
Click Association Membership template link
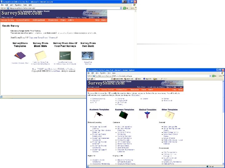[x=101, y=164]
